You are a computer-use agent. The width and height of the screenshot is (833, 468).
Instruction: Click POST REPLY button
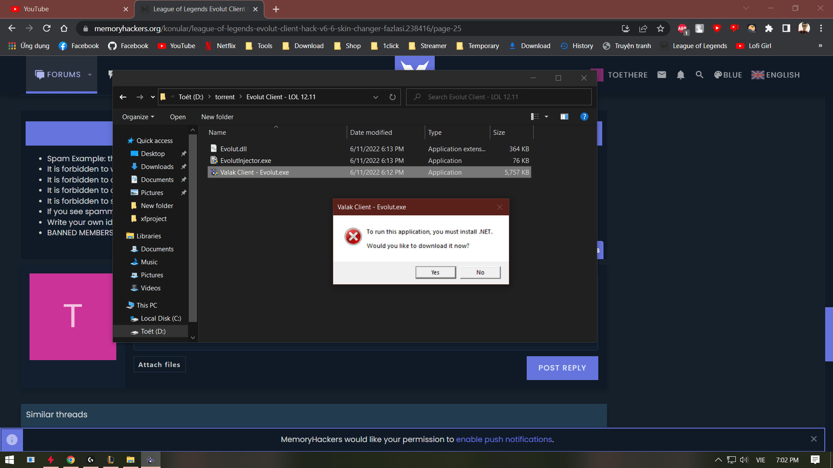562,368
